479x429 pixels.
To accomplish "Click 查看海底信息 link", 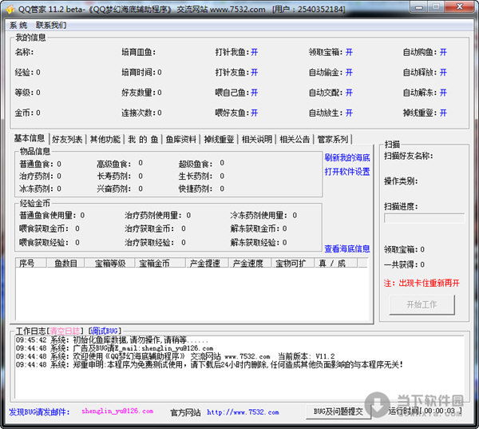I will 347,249.
